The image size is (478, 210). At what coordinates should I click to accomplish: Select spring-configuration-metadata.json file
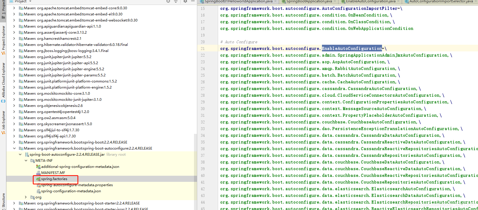pyautogui.click(x=71, y=191)
